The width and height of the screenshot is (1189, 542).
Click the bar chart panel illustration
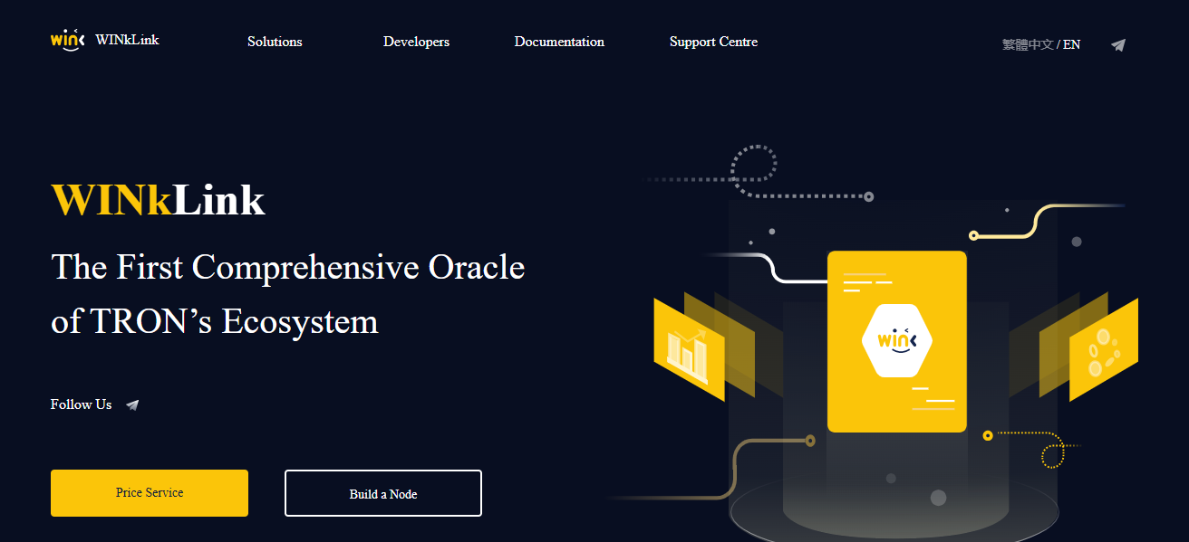pos(689,350)
